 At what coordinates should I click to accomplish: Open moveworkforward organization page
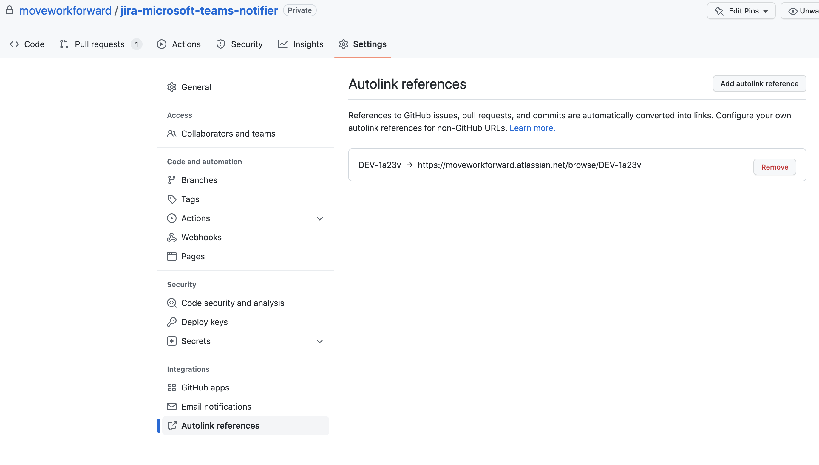pos(65,10)
